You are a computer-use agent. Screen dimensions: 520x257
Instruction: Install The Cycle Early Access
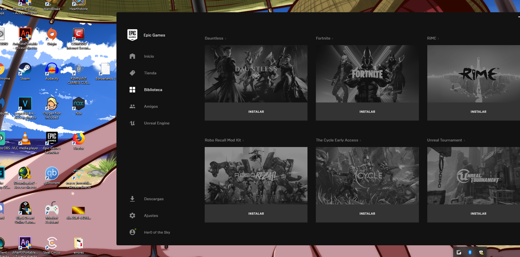point(367,214)
